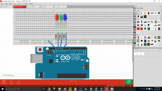Click the Flip icon in bottom bar
162x91 pixels.
(18, 82)
